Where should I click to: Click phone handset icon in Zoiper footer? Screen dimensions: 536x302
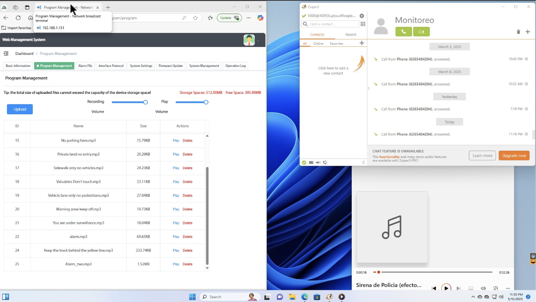pos(325,162)
